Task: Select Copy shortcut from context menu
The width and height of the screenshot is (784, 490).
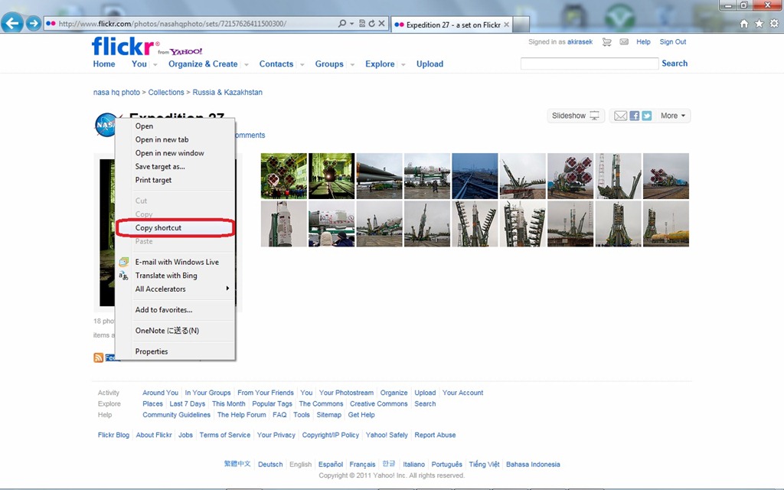Action: [x=158, y=227]
